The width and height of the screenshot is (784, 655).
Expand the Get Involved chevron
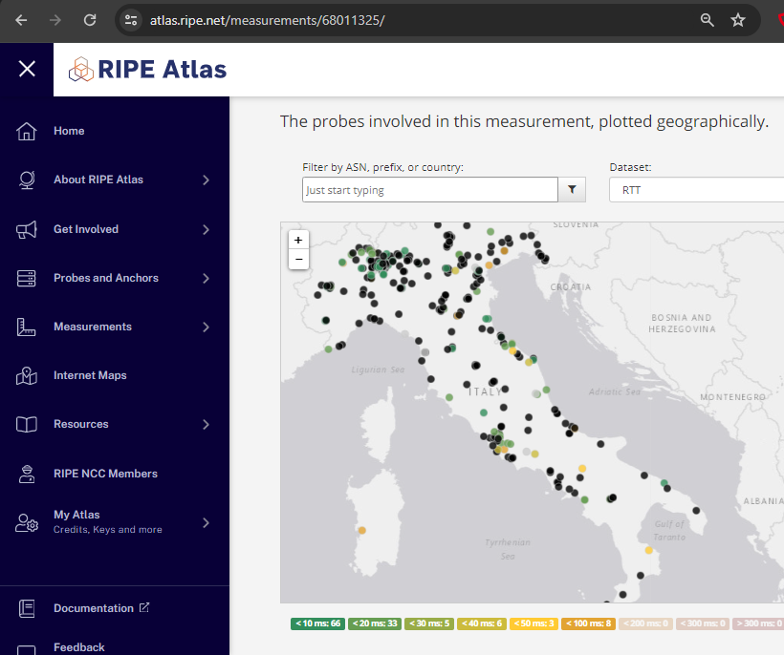(x=206, y=230)
